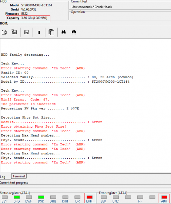Click the DRQ status register indicator
The image size is (171, 204).
point(53,197)
